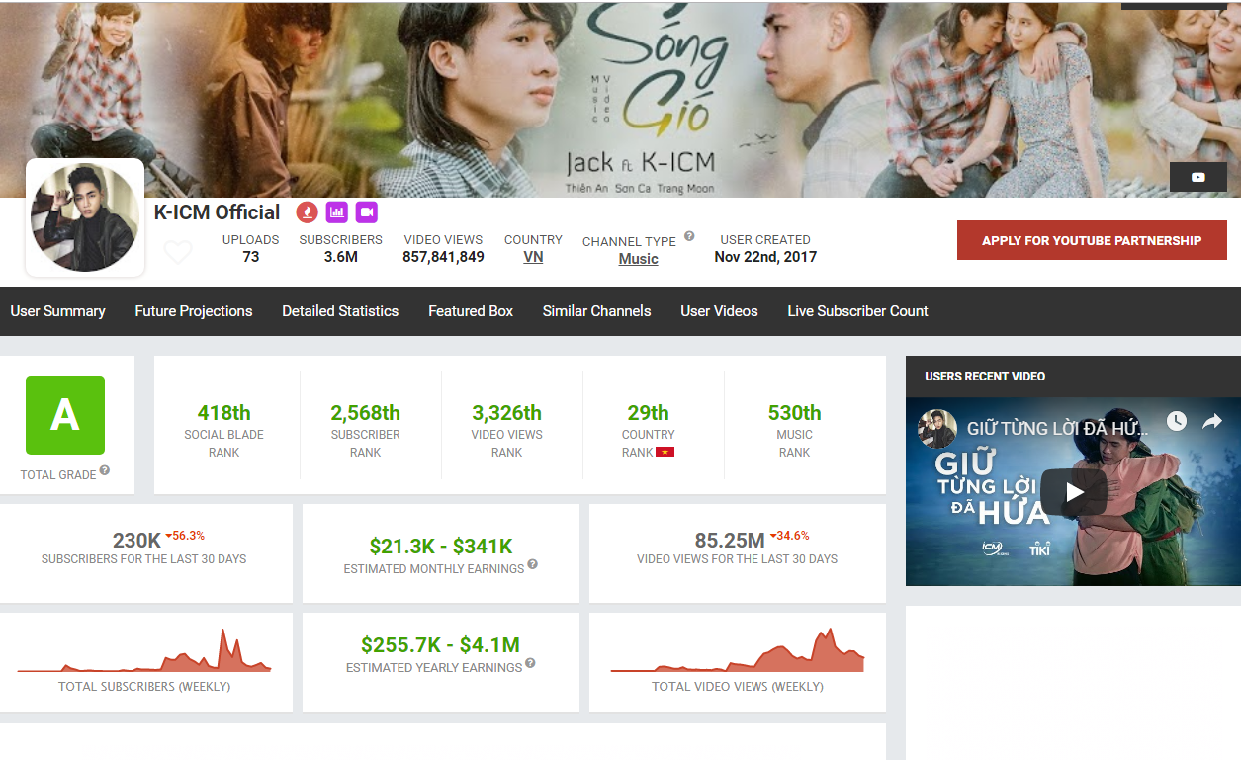Image resolution: width=1241 pixels, height=760 pixels.
Task: Click the Vietnam flag under Country Rank
Action: click(x=665, y=453)
